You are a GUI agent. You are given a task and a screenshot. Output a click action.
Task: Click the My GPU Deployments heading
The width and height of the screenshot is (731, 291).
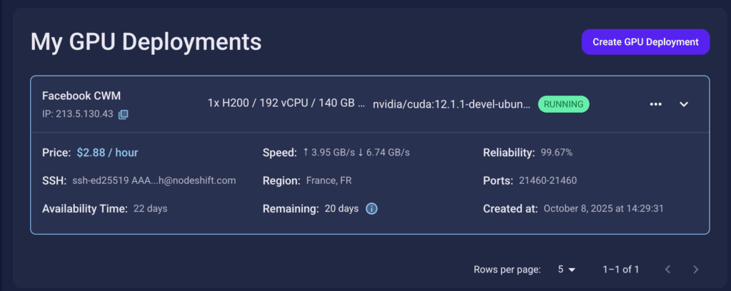click(x=146, y=42)
